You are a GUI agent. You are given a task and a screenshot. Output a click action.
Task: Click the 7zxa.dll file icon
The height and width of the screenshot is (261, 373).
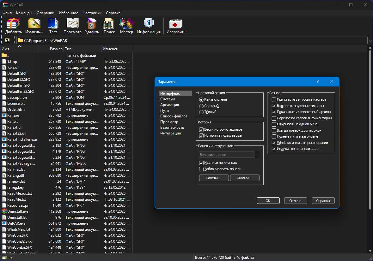pyautogui.click(x=4, y=68)
